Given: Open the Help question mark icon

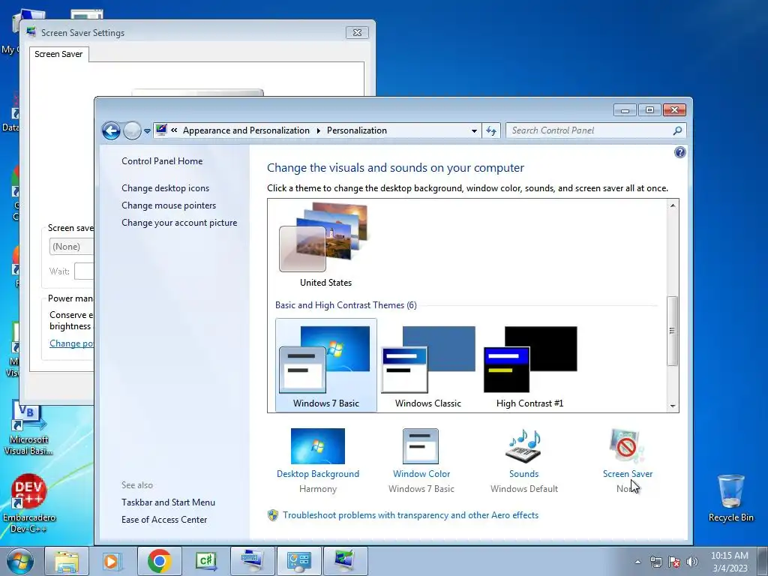Looking at the screenshot, I should tap(679, 152).
